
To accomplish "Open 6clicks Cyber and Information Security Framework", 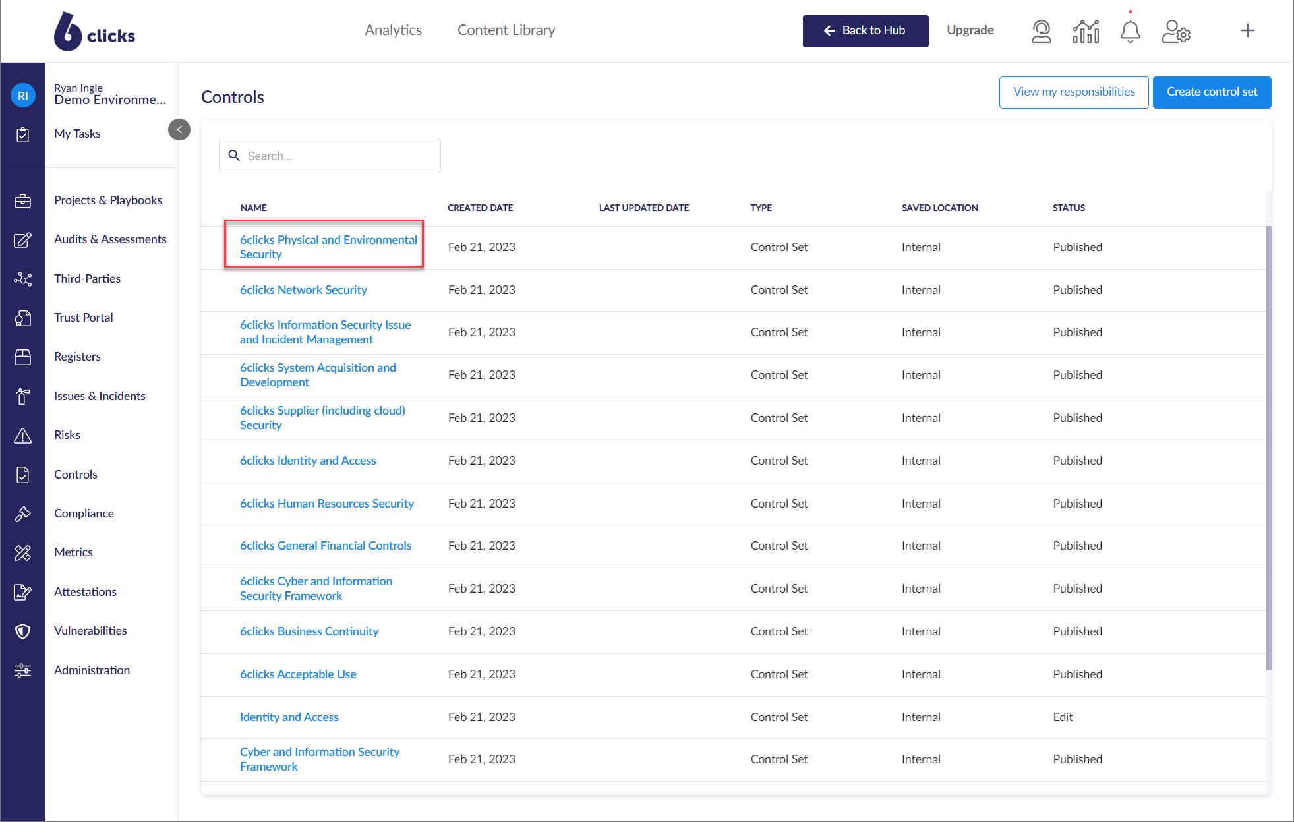I will 316,589.
